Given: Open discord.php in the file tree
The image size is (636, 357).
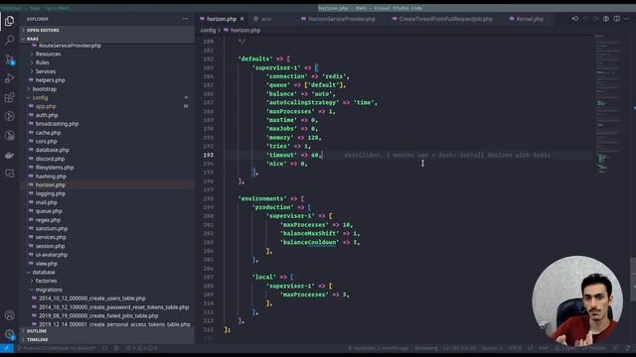Looking at the screenshot, I should point(50,159).
